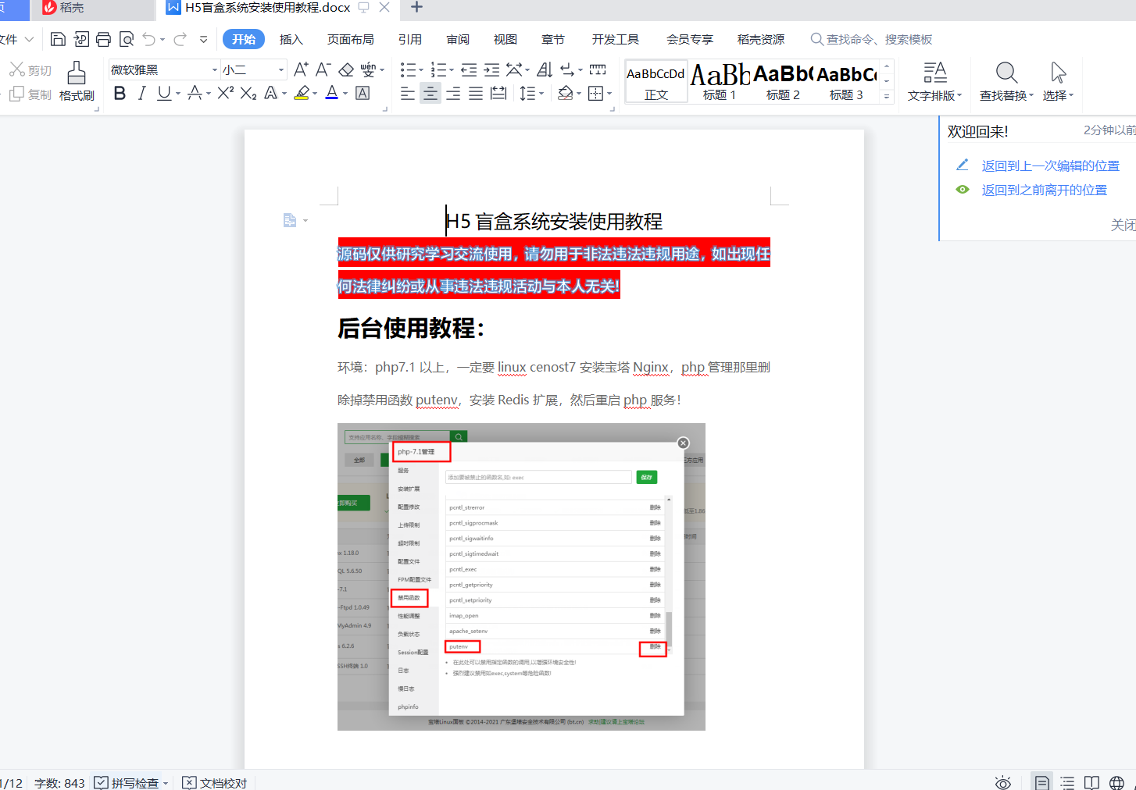Switch to the 插入 ribbon tab

point(291,39)
